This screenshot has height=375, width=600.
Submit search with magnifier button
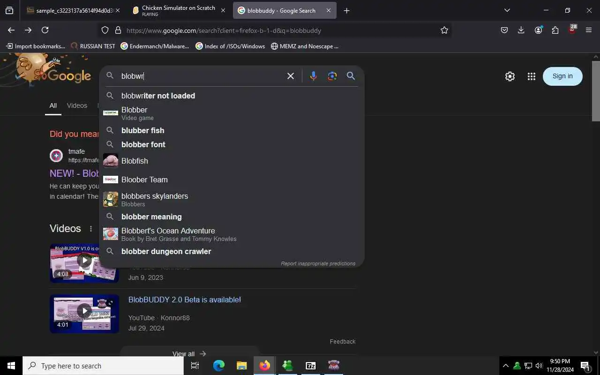351,76
